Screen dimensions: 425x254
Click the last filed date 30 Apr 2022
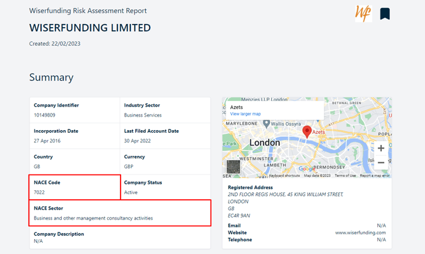click(137, 141)
